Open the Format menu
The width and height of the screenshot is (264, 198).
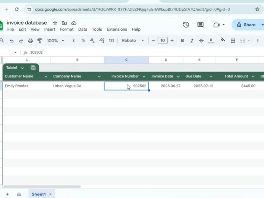pyautogui.click(x=67, y=29)
